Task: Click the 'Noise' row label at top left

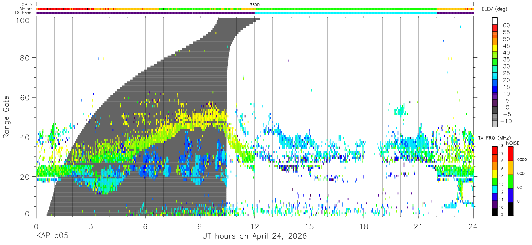Action: pos(26,9)
